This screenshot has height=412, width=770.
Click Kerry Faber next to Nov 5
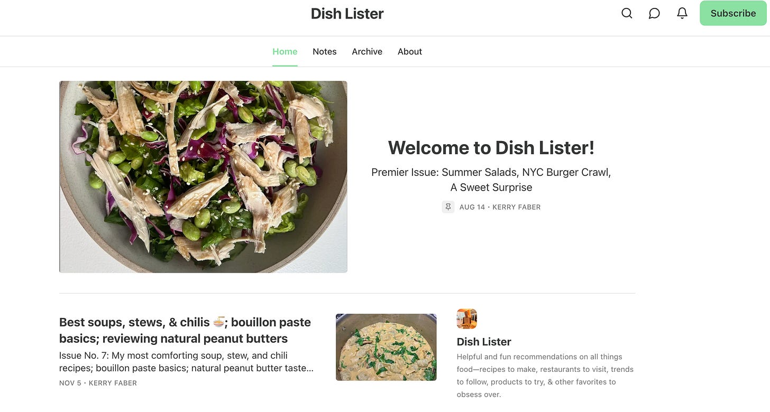click(x=113, y=383)
